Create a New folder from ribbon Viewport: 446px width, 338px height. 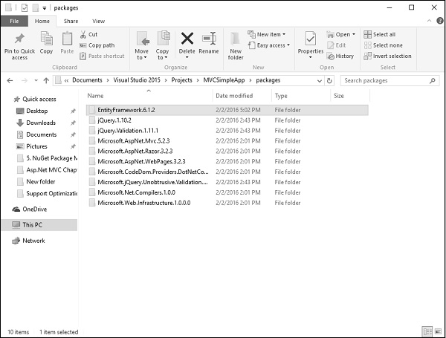236,45
